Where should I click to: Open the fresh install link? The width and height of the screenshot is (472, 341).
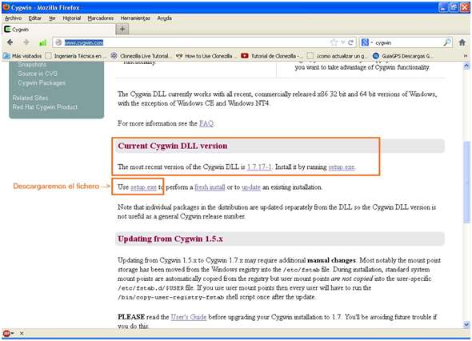pos(210,187)
